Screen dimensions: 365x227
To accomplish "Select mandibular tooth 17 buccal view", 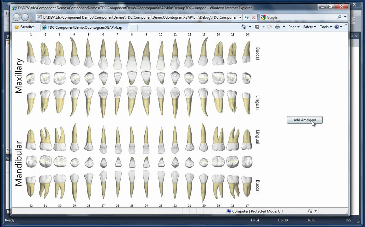I will (247, 186).
